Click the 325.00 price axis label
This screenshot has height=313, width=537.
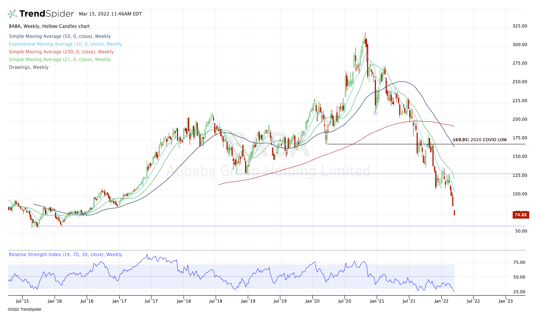[519, 26]
